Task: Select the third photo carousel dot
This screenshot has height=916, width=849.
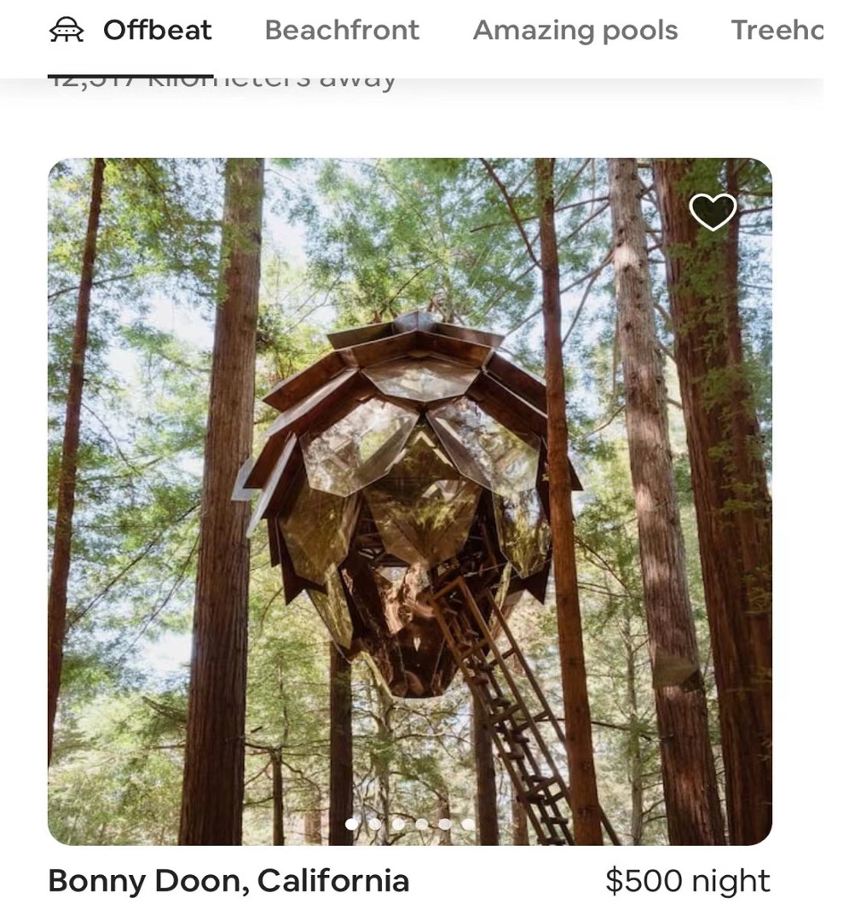Action: 398,824
